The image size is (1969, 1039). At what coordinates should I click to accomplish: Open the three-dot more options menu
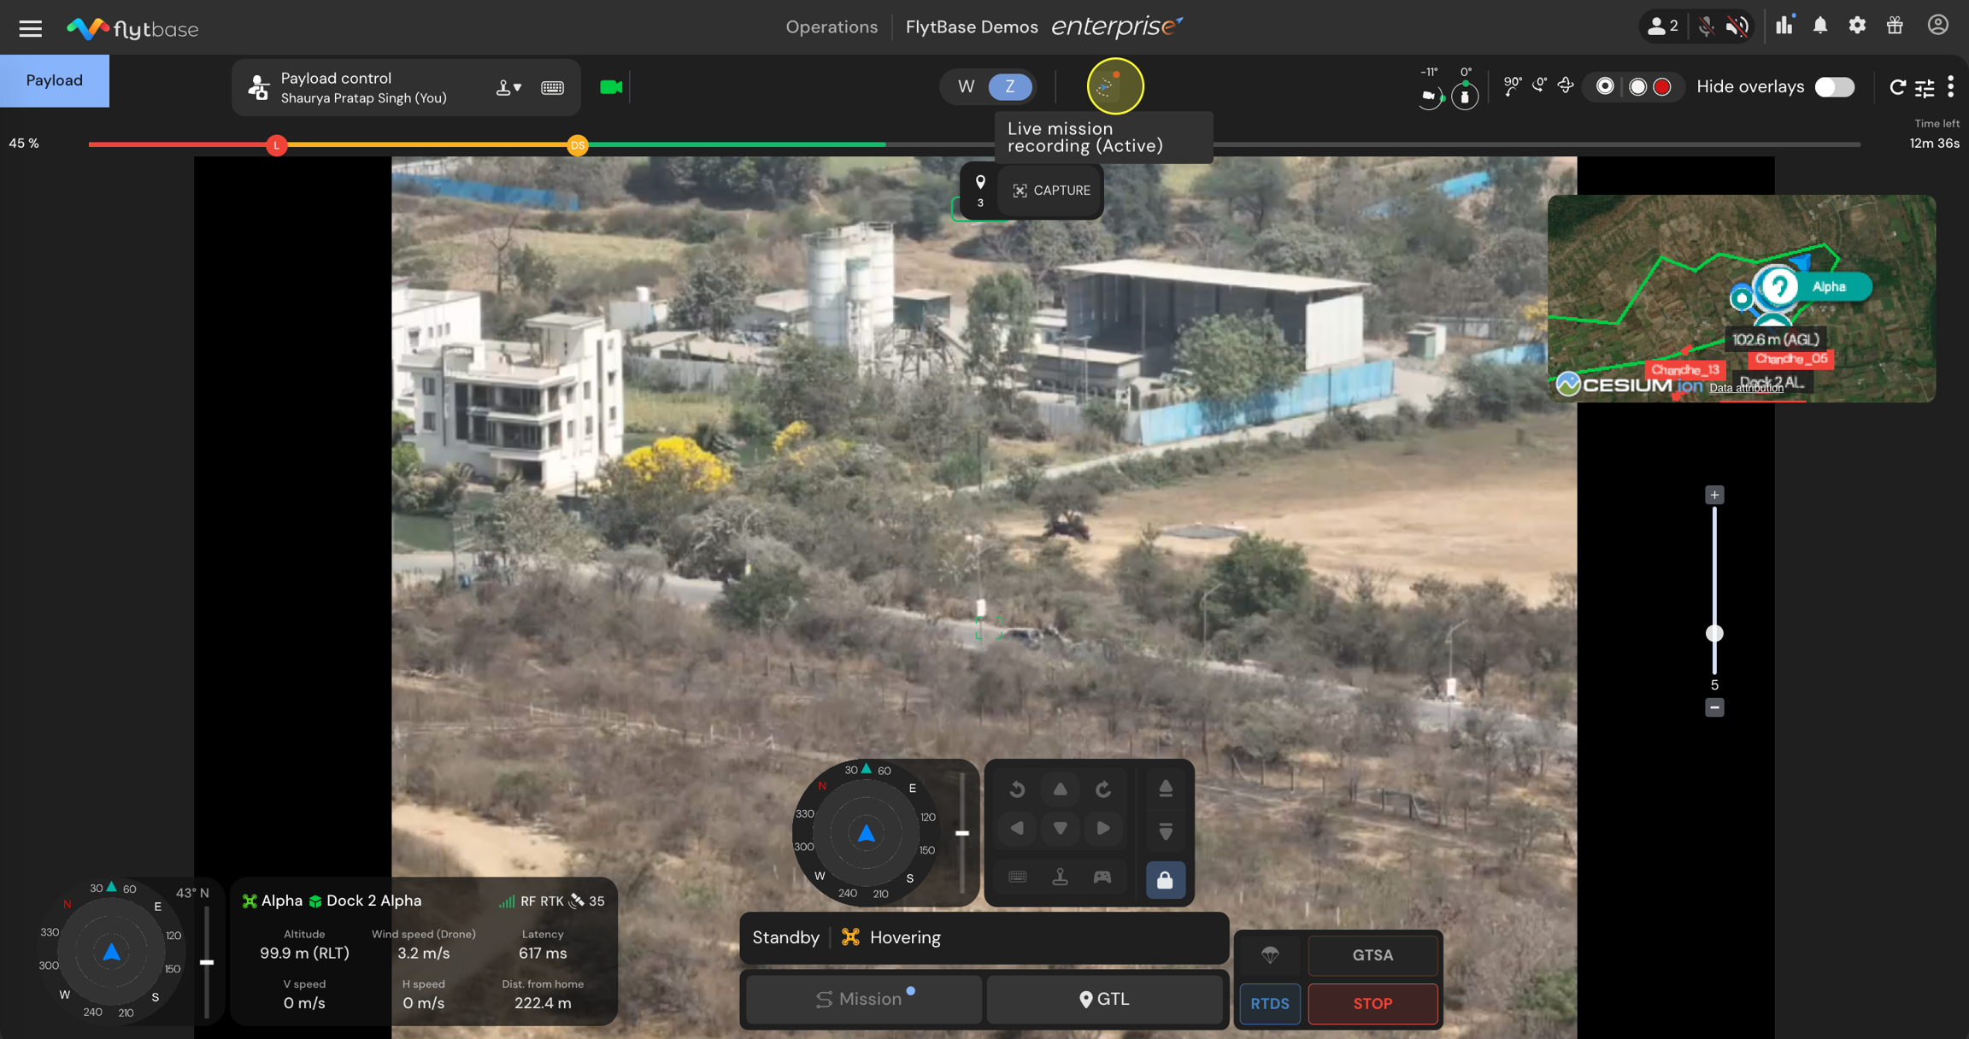click(1951, 87)
